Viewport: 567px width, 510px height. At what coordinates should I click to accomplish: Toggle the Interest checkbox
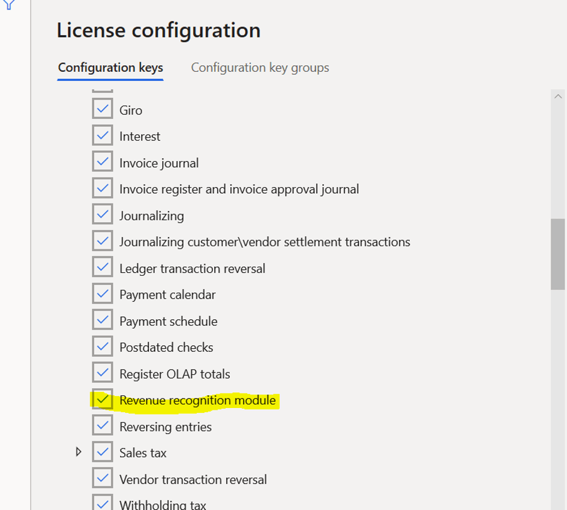[x=103, y=136]
